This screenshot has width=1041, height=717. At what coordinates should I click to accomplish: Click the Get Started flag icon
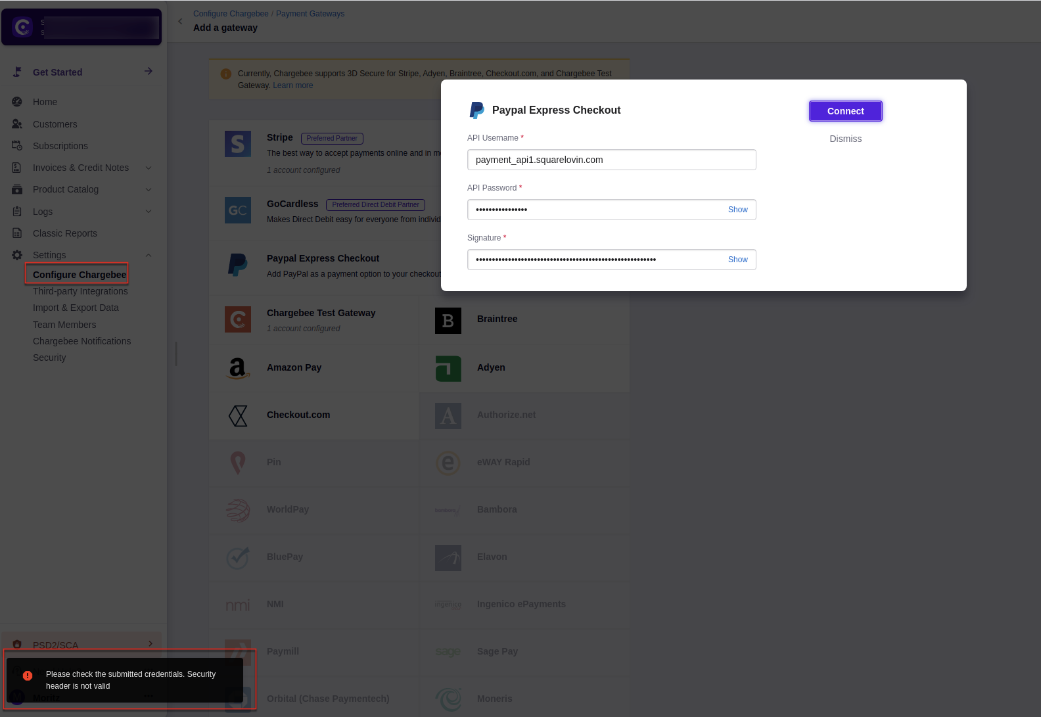click(x=17, y=72)
